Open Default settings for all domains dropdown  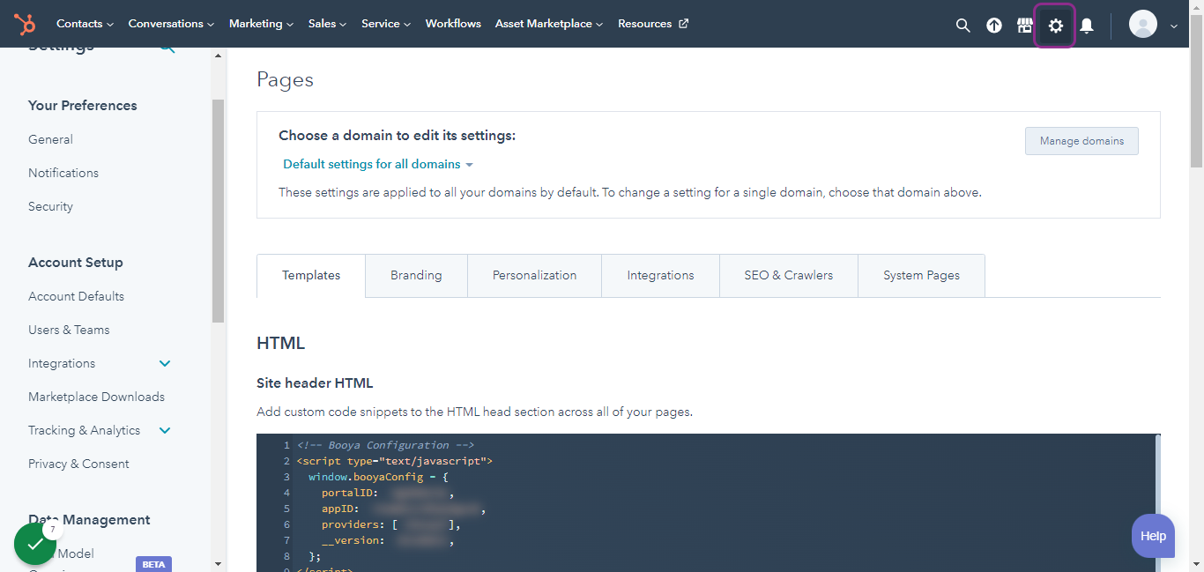(378, 164)
